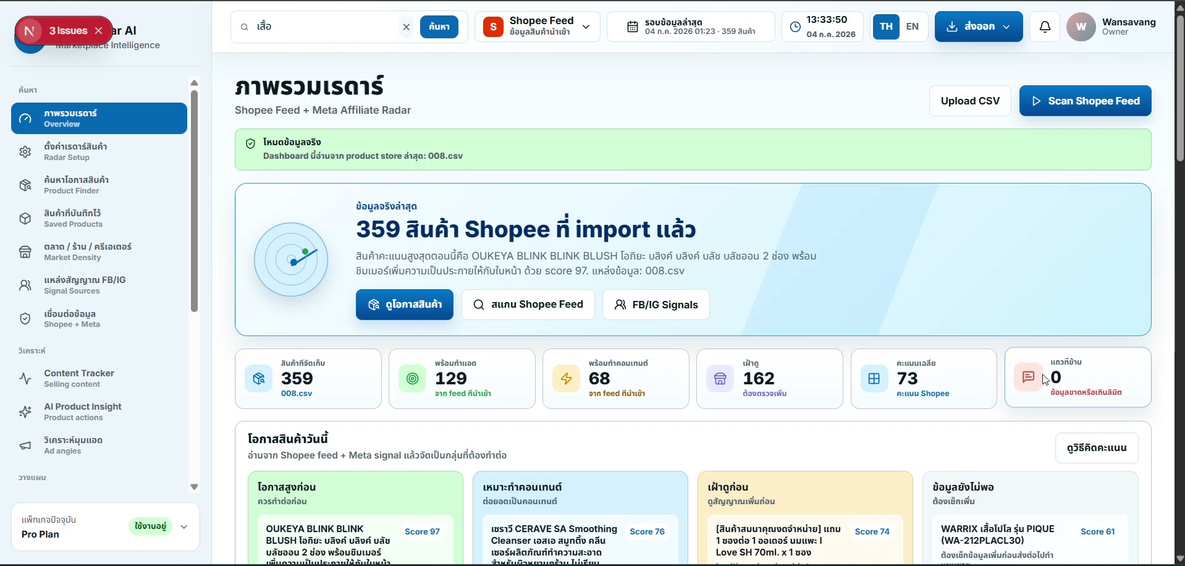Open Saved Products menu item
This screenshot has height=566, width=1185.
[99, 218]
